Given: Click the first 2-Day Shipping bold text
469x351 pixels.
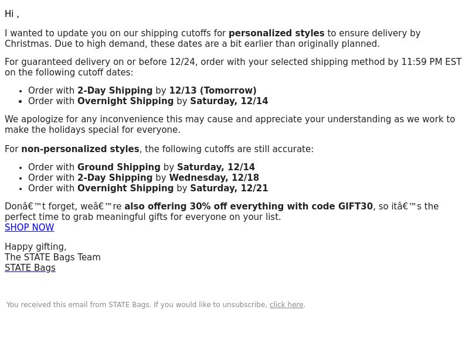Looking at the screenshot, I should click(x=115, y=91).
